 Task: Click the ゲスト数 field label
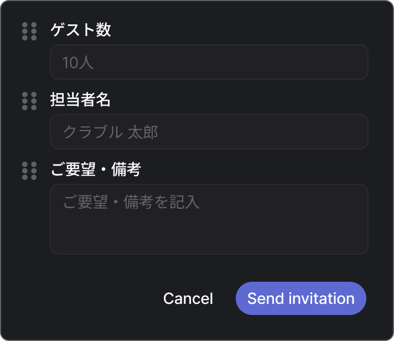(x=81, y=30)
